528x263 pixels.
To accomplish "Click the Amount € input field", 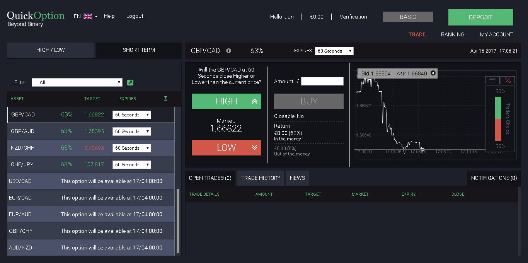I will [322, 81].
